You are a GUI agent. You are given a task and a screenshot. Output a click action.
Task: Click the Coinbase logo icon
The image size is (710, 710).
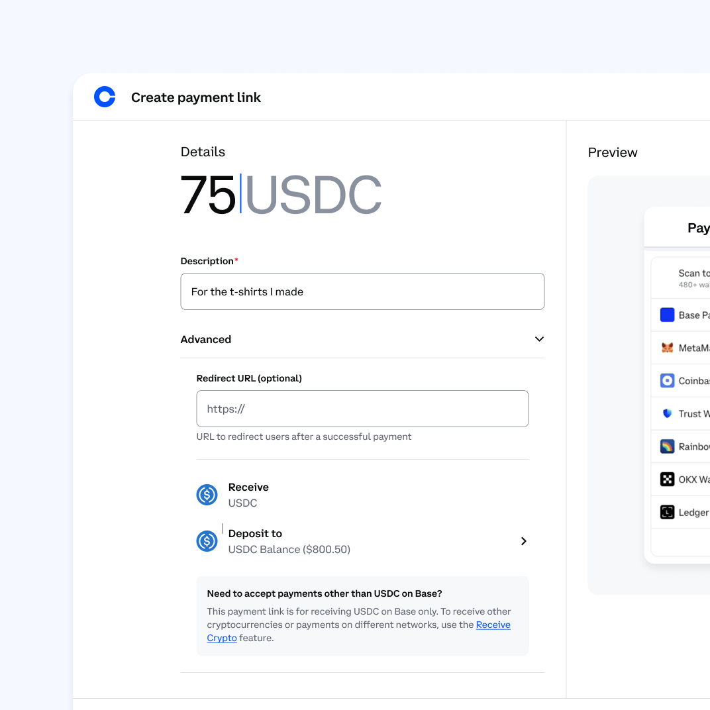pyautogui.click(x=105, y=97)
